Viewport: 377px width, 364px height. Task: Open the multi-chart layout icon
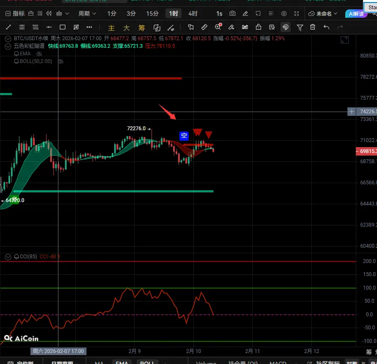click(40, 14)
